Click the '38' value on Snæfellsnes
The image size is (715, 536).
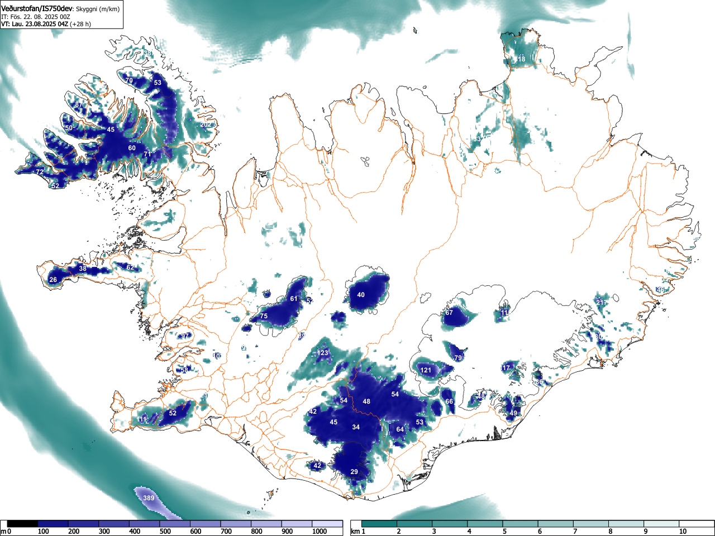(x=83, y=269)
